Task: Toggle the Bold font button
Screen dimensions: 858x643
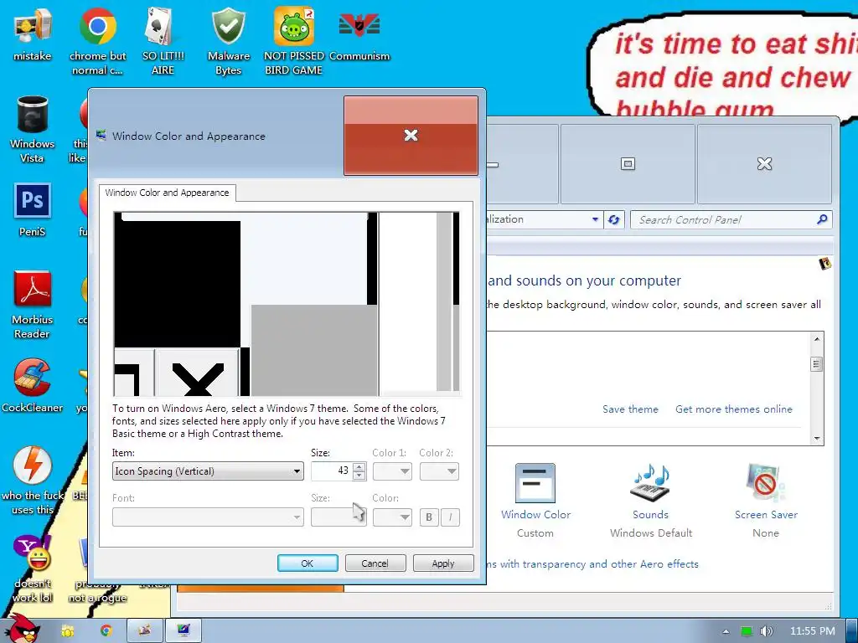Action: (x=429, y=517)
